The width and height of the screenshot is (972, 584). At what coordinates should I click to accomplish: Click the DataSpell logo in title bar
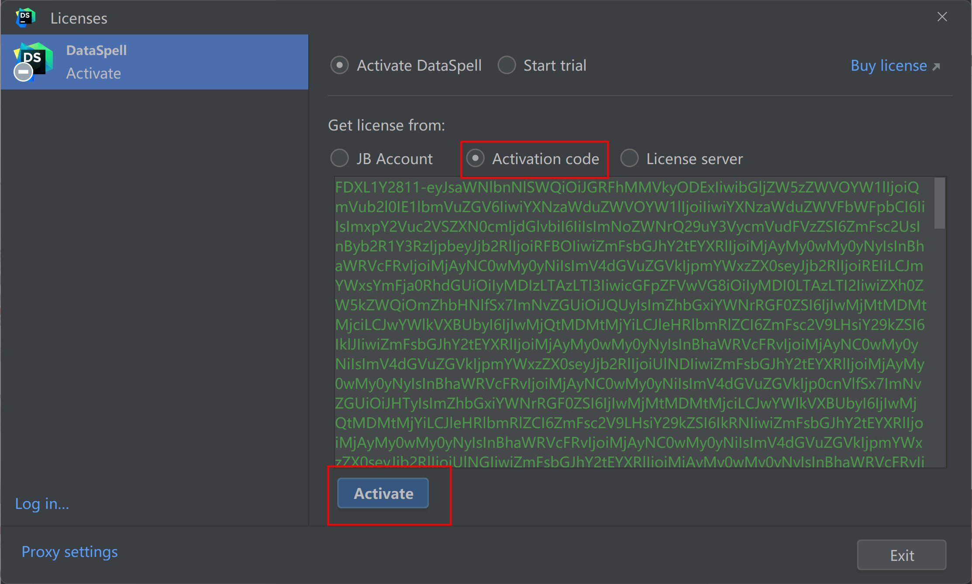click(25, 18)
